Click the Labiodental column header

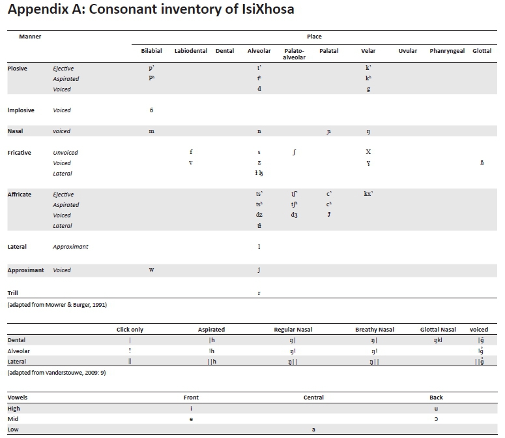click(x=191, y=51)
